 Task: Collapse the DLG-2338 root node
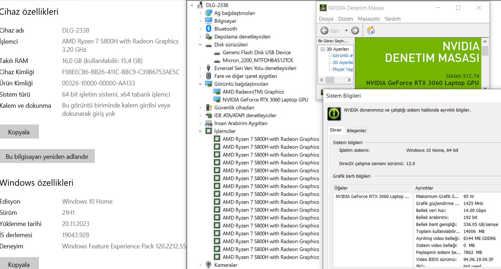(x=192, y=5)
